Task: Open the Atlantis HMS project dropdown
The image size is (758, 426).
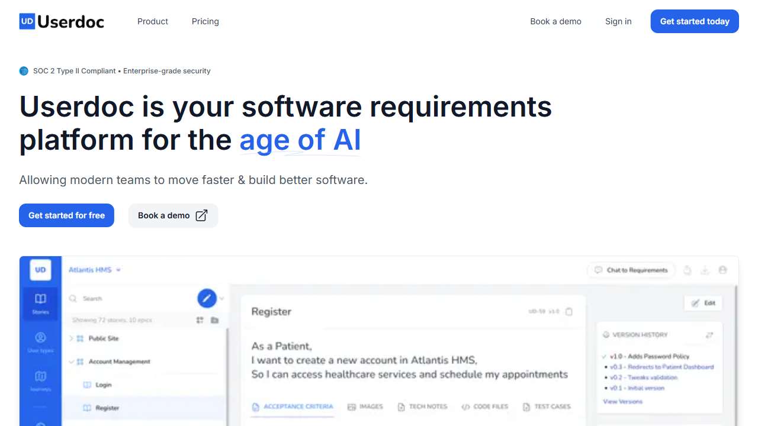Action: click(95, 270)
